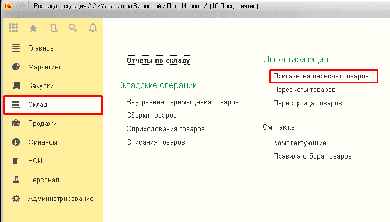The width and height of the screenshot is (390, 222).
Task: Open Отчеты по складу link
Action: [158, 60]
